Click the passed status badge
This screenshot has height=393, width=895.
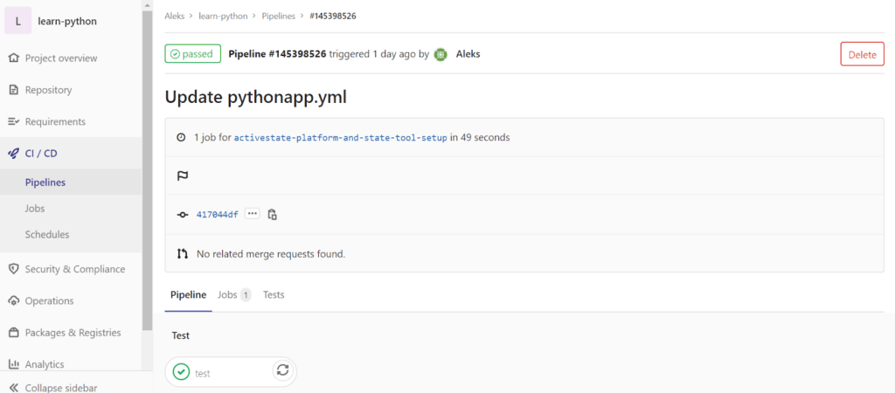pyautogui.click(x=192, y=54)
